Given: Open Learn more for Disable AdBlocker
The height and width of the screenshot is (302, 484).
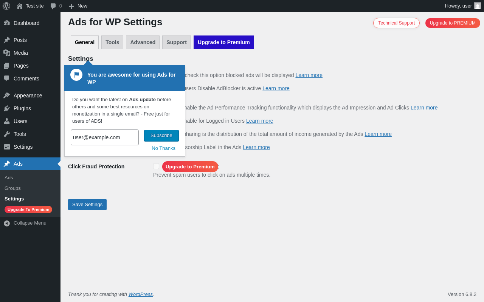Looking at the screenshot, I should (276, 88).
